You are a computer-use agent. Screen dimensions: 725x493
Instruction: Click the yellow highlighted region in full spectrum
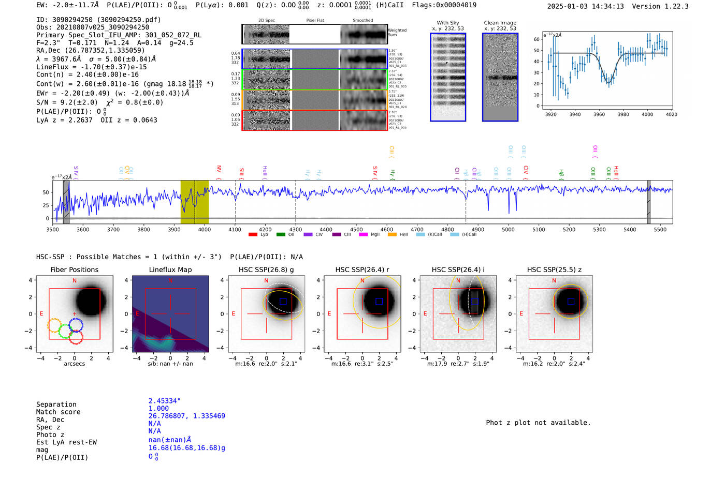[194, 202]
